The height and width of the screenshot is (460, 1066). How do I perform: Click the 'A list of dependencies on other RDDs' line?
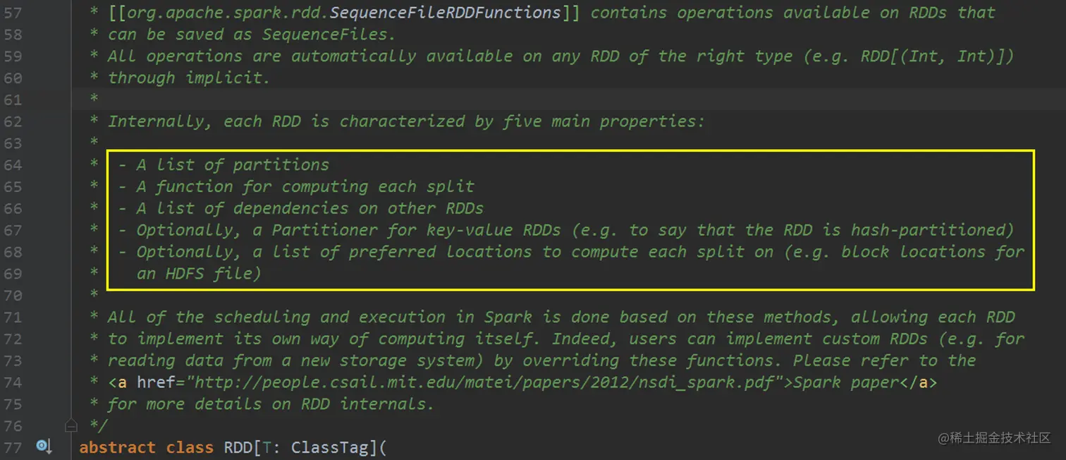(310, 208)
